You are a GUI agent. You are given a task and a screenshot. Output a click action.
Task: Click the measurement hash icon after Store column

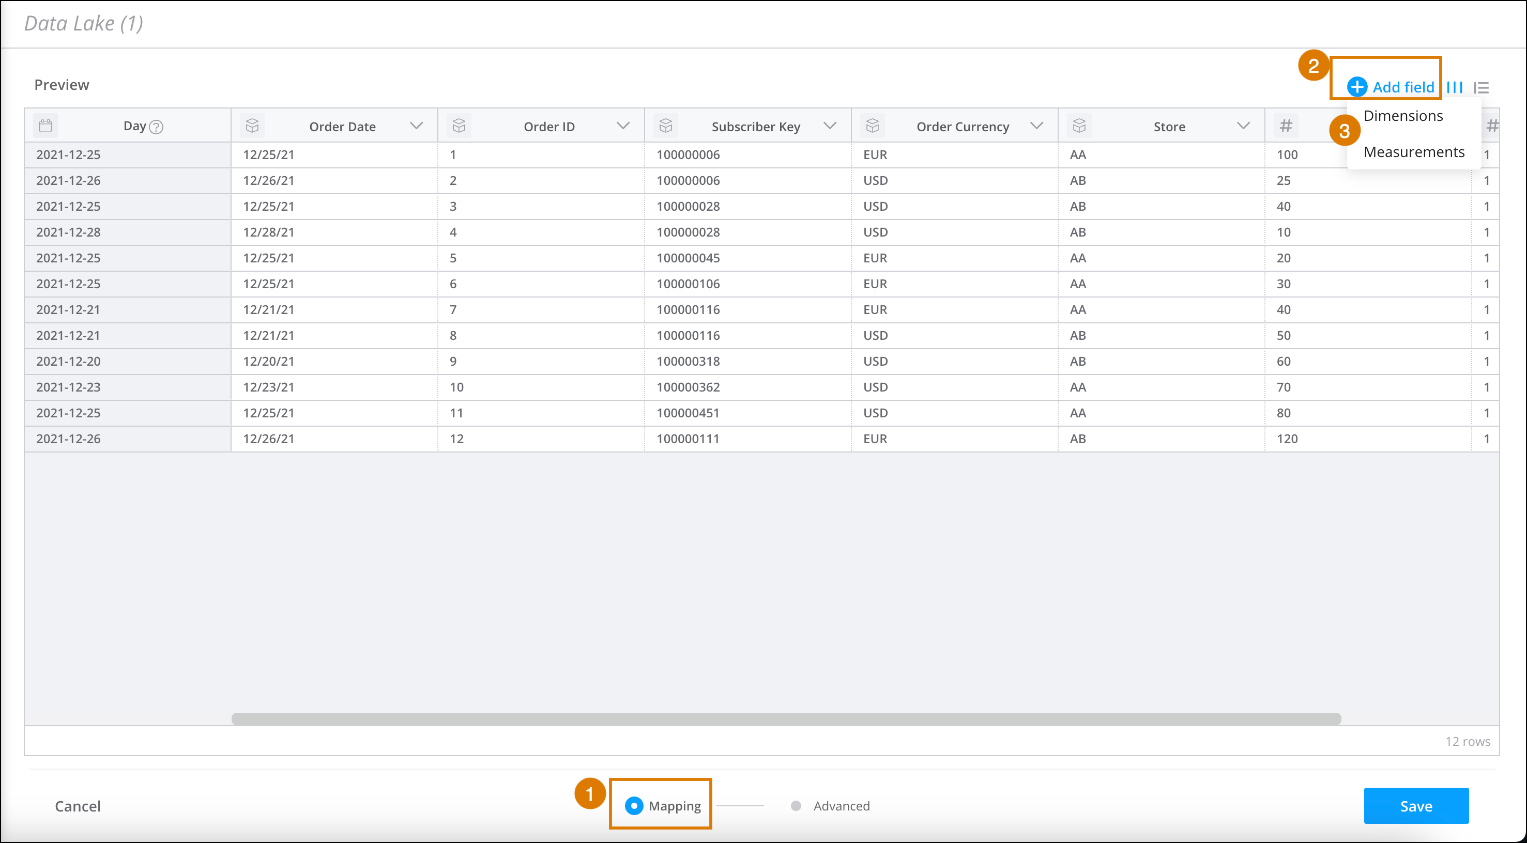pyautogui.click(x=1286, y=126)
